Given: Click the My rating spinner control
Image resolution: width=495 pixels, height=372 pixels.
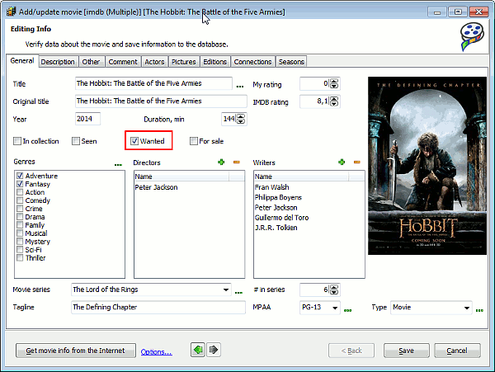Looking at the screenshot, I should click(x=334, y=83).
